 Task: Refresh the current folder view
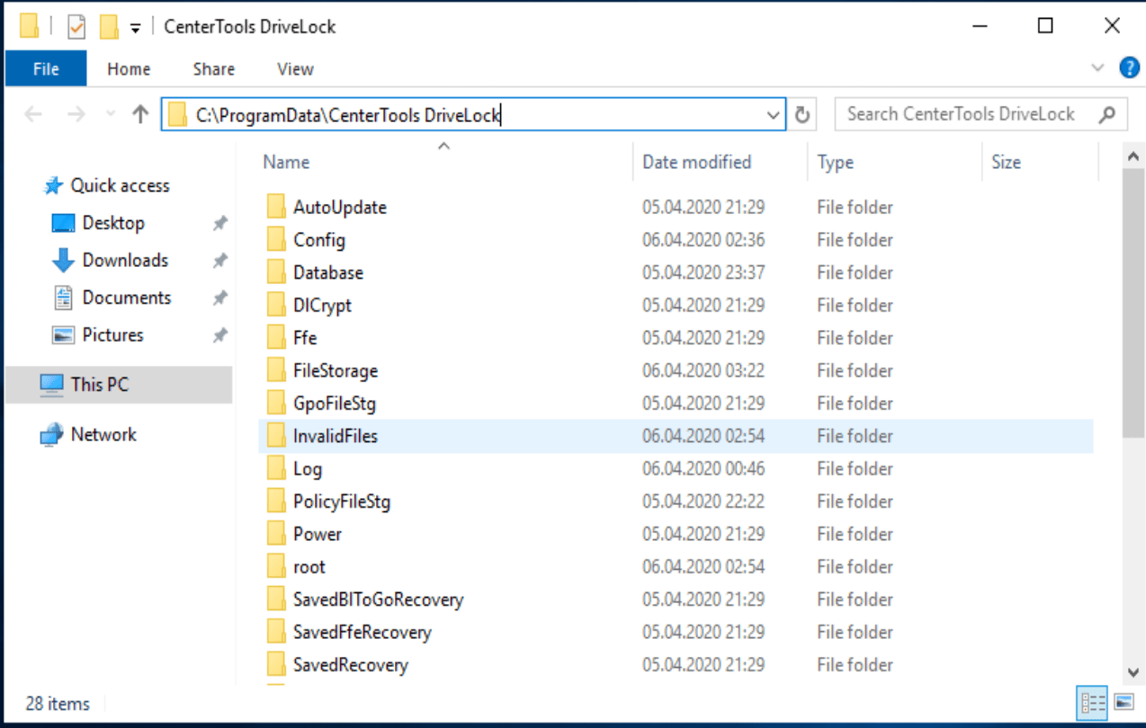802,114
